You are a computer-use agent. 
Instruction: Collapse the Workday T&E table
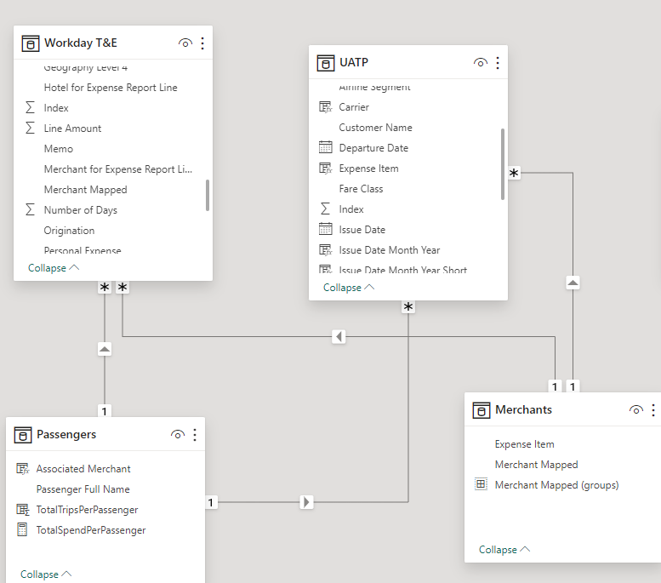(x=54, y=268)
